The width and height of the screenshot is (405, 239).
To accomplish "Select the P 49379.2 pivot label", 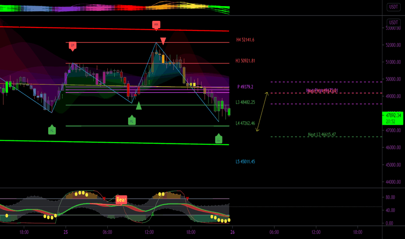I will pos(245,87).
